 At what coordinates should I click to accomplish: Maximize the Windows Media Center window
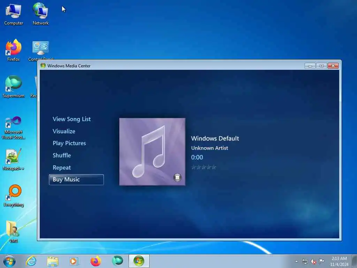tap(321, 66)
